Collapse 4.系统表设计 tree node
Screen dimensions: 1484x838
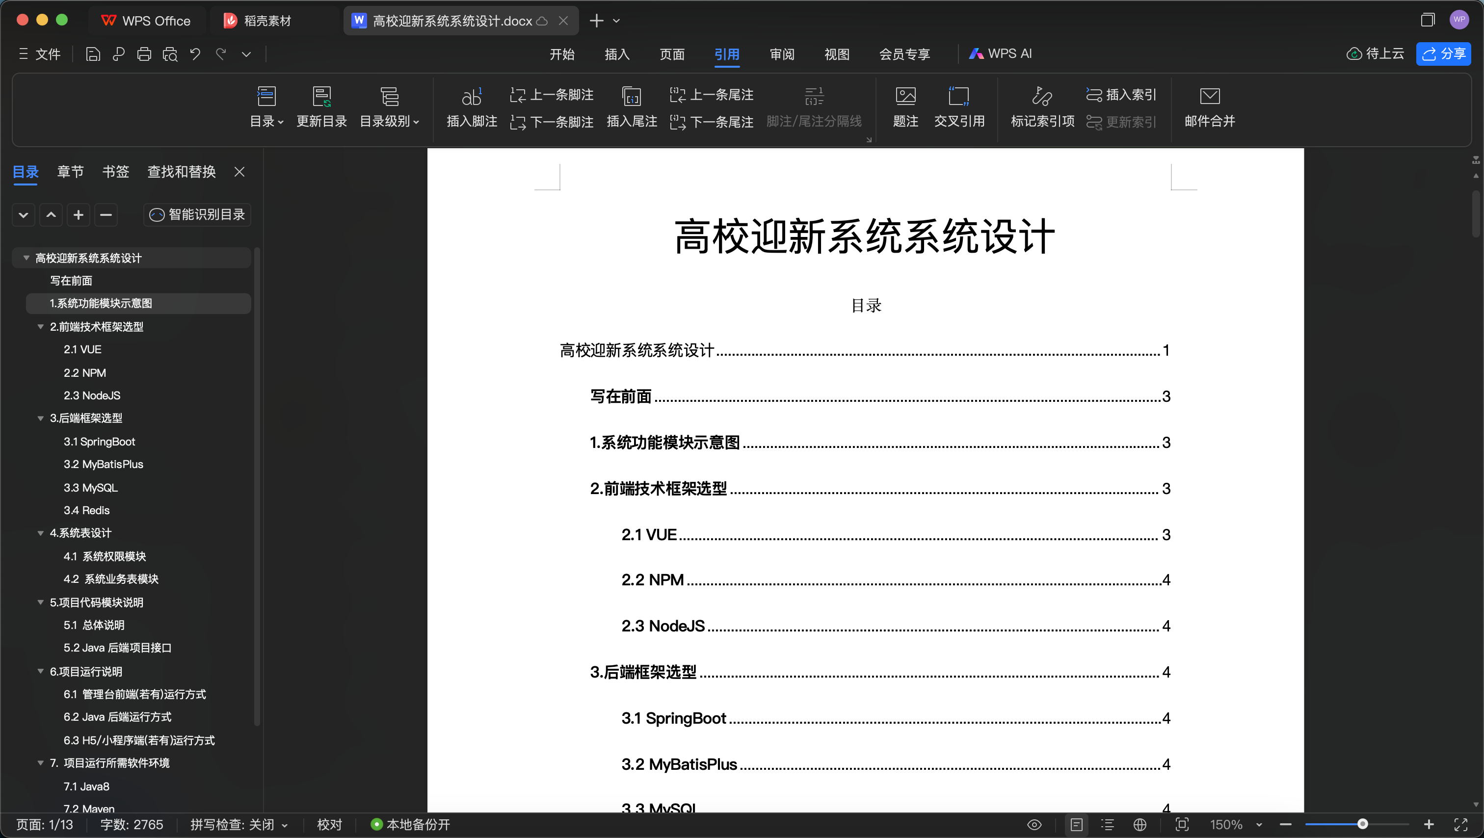(40, 533)
